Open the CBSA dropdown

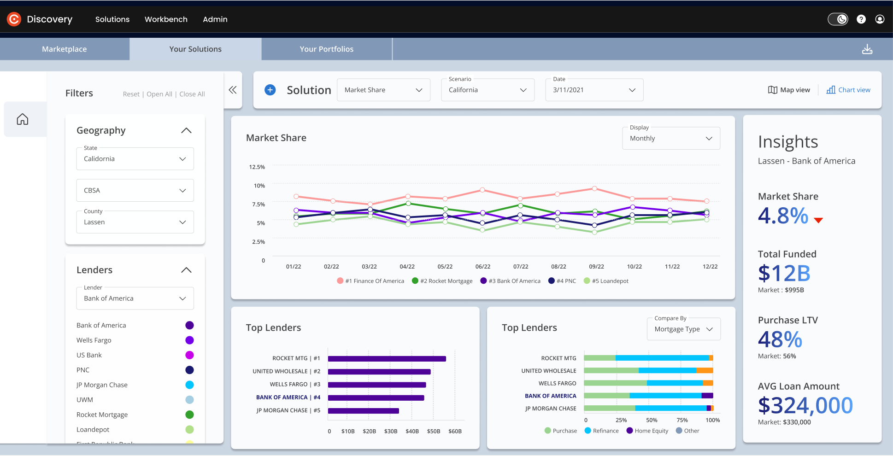point(135,190)
